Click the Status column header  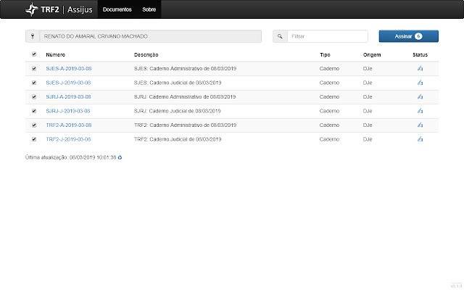pyautogui.click(x=420, y=55)
